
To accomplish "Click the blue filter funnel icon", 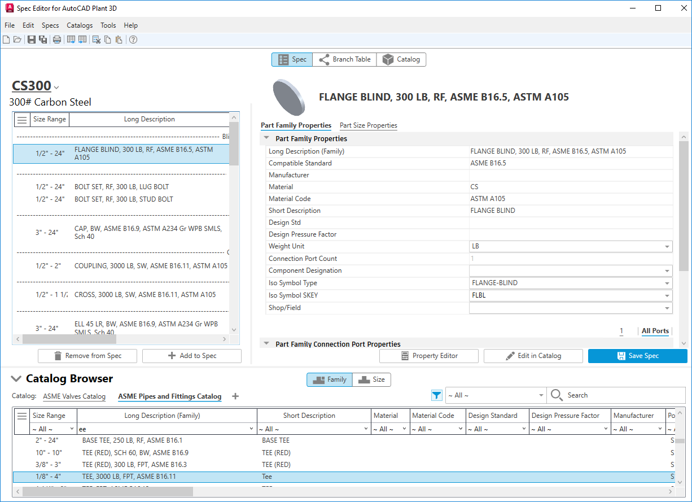I will [436, 395].
